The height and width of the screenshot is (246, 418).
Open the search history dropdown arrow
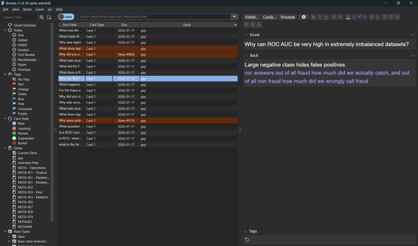coord(234,17)
